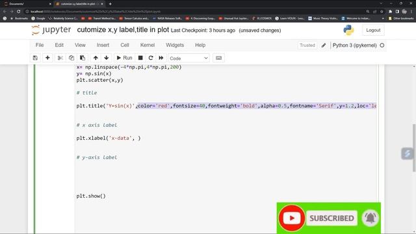Run the current cell
The image size is (416, 234).
pyautogui.click(x=124, y=58)
